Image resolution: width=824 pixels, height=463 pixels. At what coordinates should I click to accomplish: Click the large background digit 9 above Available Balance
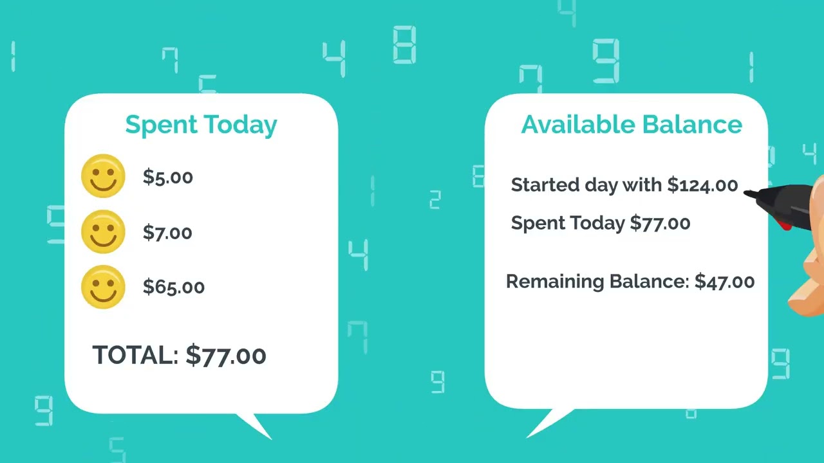tap(605, 61)
